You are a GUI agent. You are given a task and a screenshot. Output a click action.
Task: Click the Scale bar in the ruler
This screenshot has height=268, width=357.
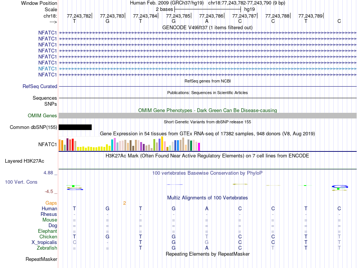coord(207,9)
